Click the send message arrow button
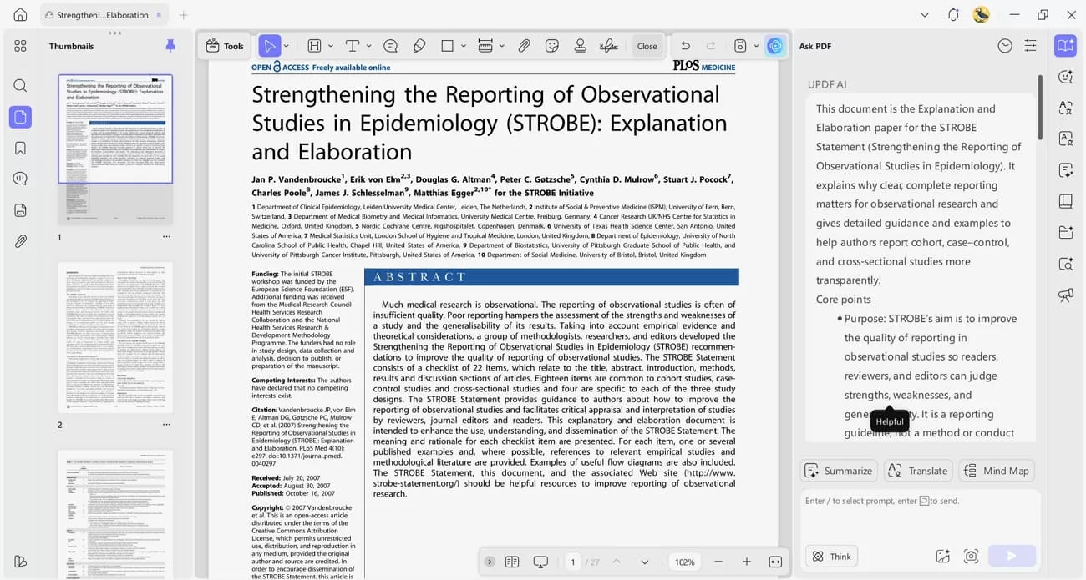Image resolution: width=1086 pixels, height=580 pixels. 1012,557
